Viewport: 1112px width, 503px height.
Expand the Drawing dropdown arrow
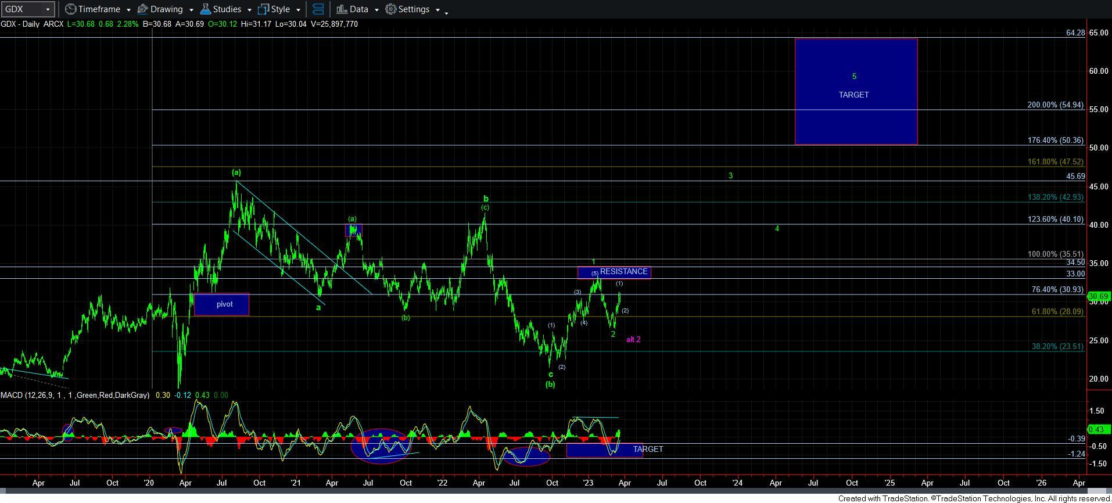[191, 10]
